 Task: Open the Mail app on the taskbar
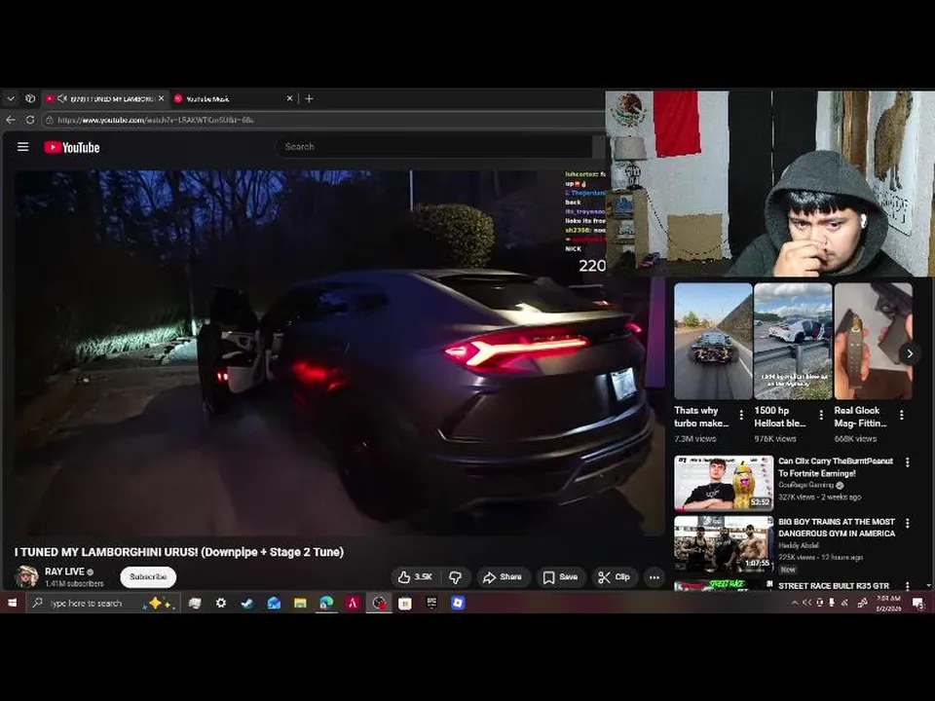click(x=274, y=604)
